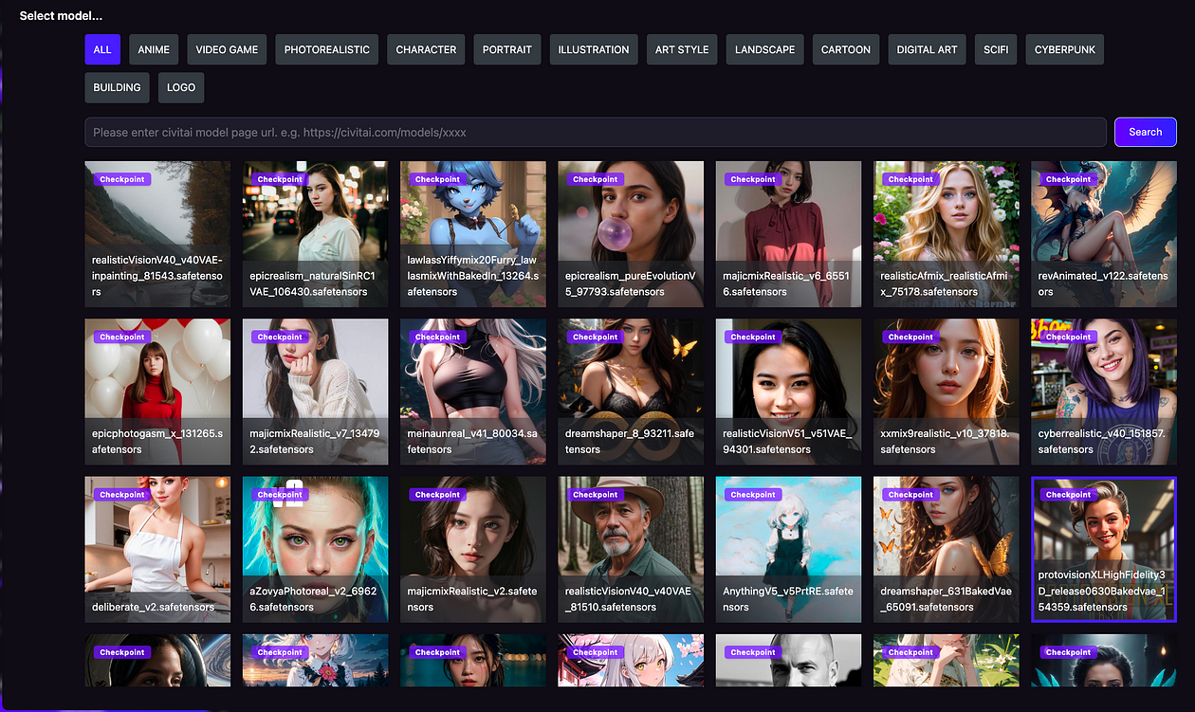Click Checkpoint badge on dreamshaper_8 card
Image resolution: width=1195 pixels, height=712 pixels.
pyautogui.click(x=595, y=337)
